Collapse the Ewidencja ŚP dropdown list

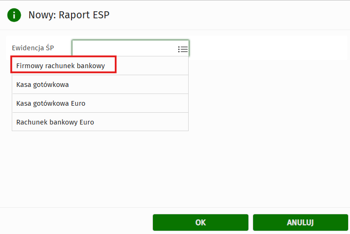[183, 49]
